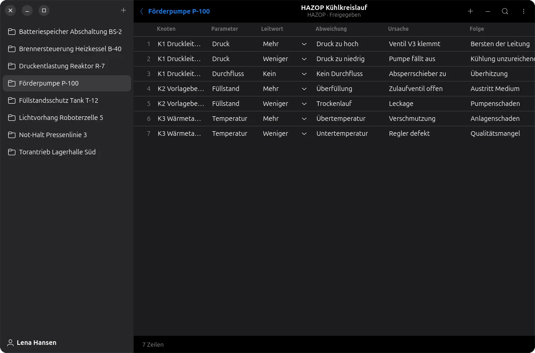
Task: Sort by the Knoten column header
Action: [x=166, y=29]
